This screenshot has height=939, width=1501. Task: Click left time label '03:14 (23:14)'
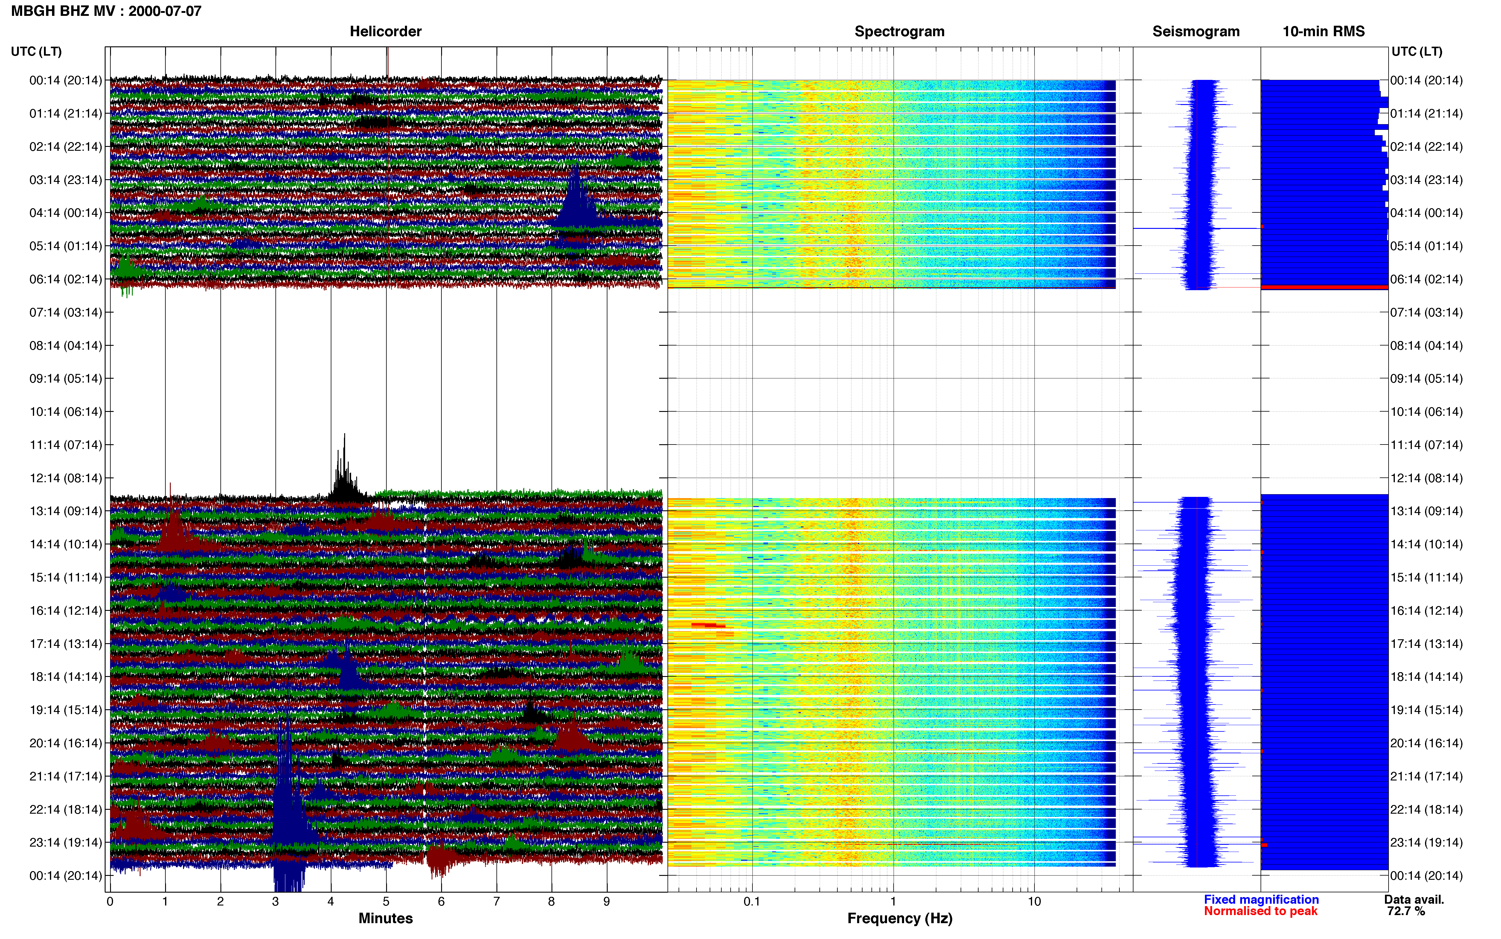click(x=66, y=180)
